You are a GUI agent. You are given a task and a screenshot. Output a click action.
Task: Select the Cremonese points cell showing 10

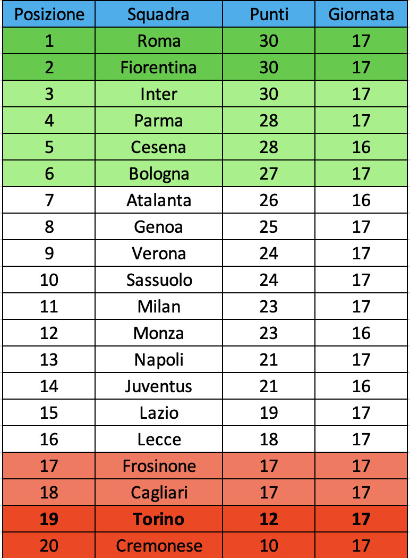pos(269,546)
